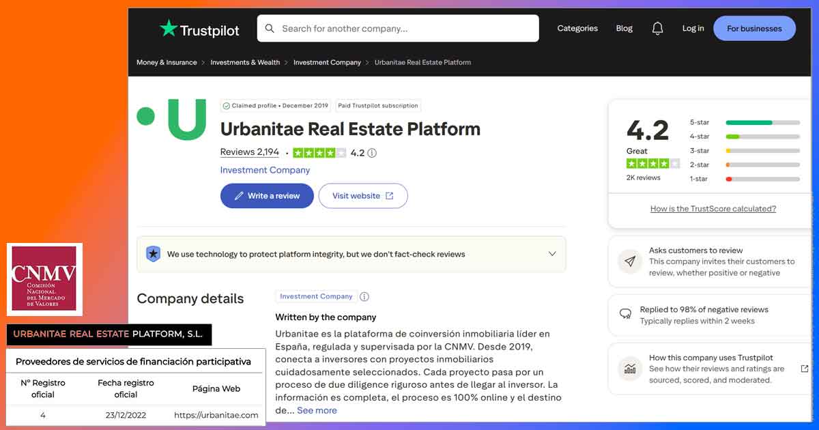819x430 pixels.
Task: Click the Company details heading
Action: point(190,299)
